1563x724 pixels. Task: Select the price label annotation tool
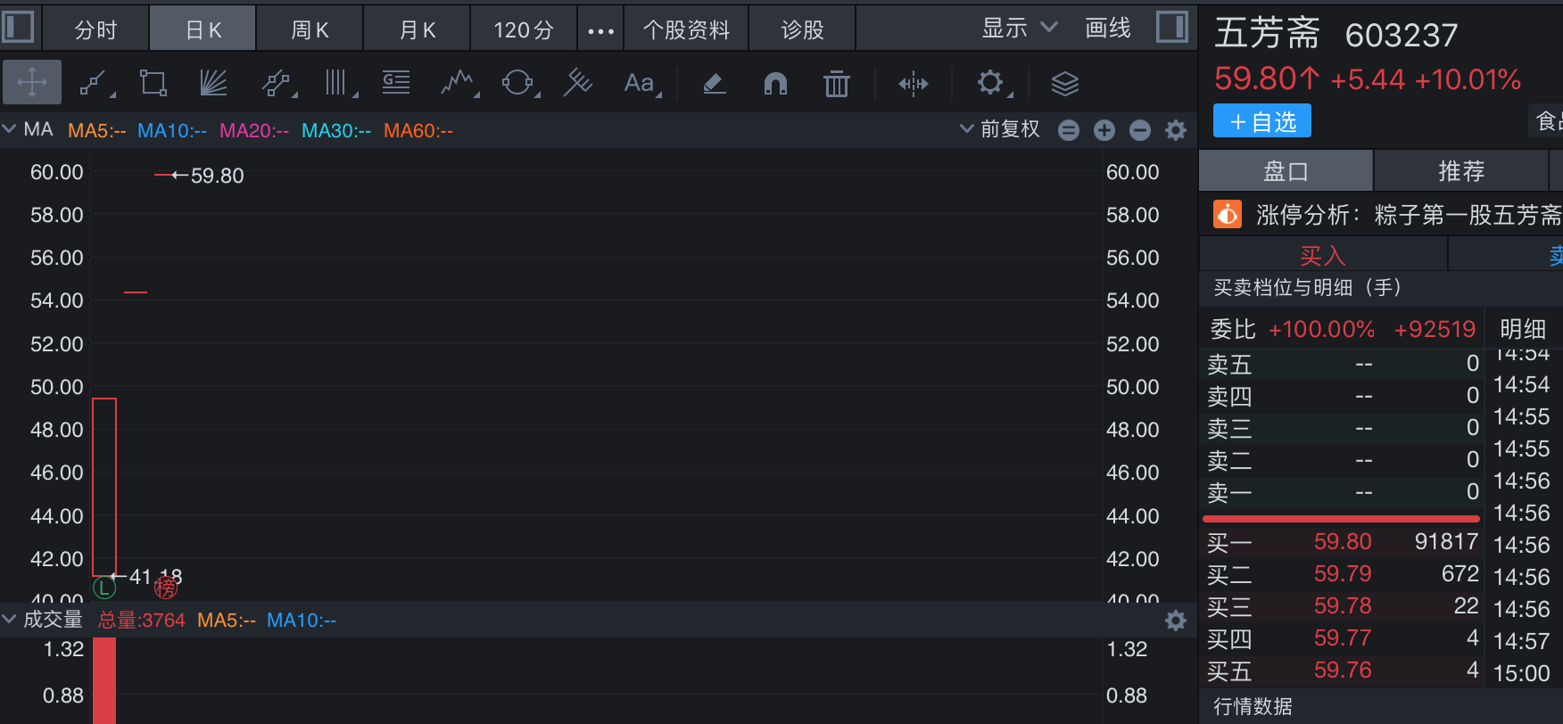tap(396, 83)
